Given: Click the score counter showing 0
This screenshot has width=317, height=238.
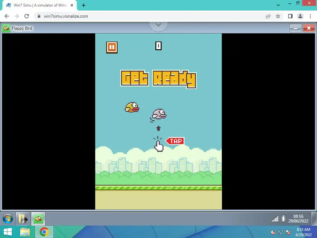Looking at the screenshot, I should pos(158,46).
